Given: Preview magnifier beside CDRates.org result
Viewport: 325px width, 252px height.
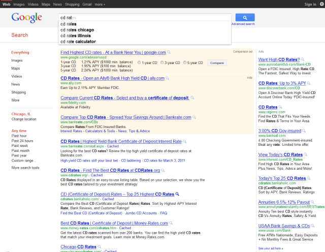Looking at the screenshot, I should tap(163, 170).
